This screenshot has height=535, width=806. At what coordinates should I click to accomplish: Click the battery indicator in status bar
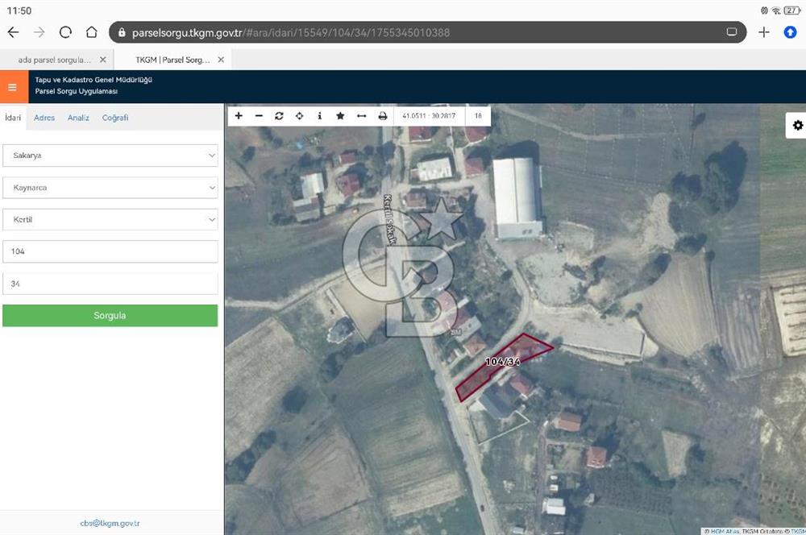791,10
